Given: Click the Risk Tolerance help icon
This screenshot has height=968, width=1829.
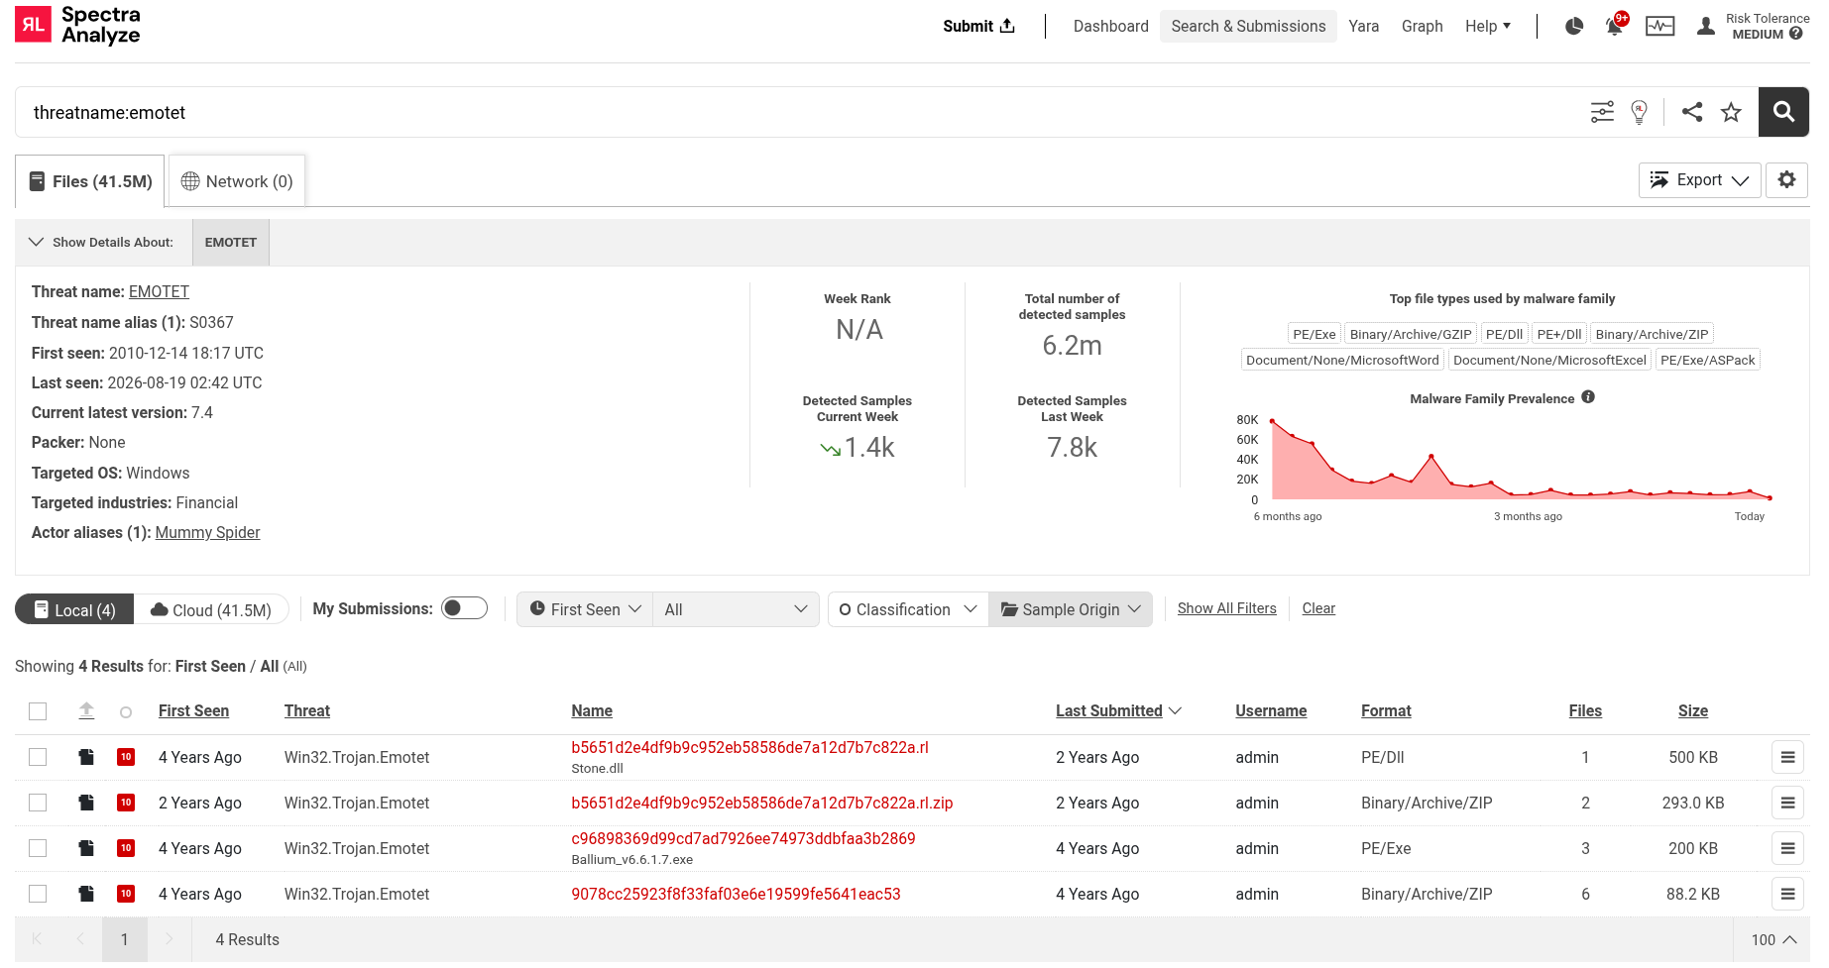Looking at the screenshot, I should (x=1796, y=34).
